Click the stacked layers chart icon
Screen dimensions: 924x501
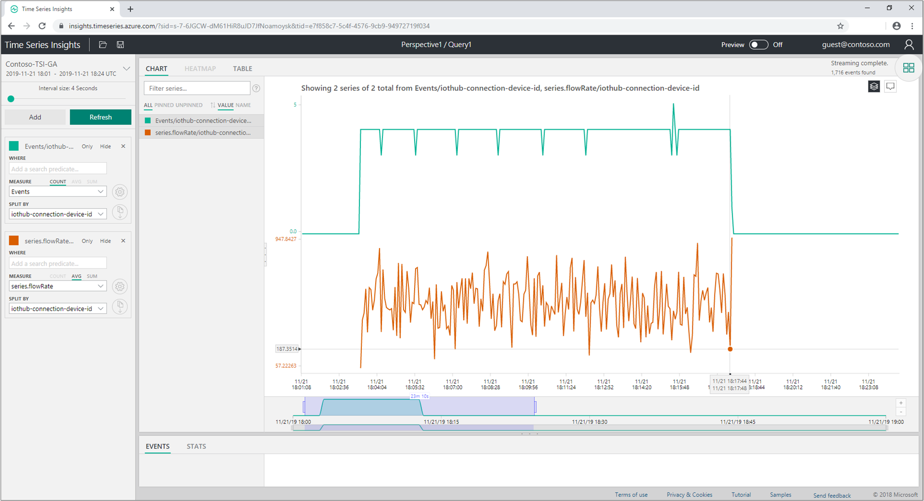874,86
